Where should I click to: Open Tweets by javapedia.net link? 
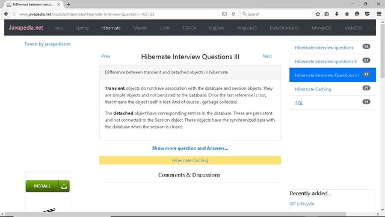pyautogui.click(x=48, y=44)
